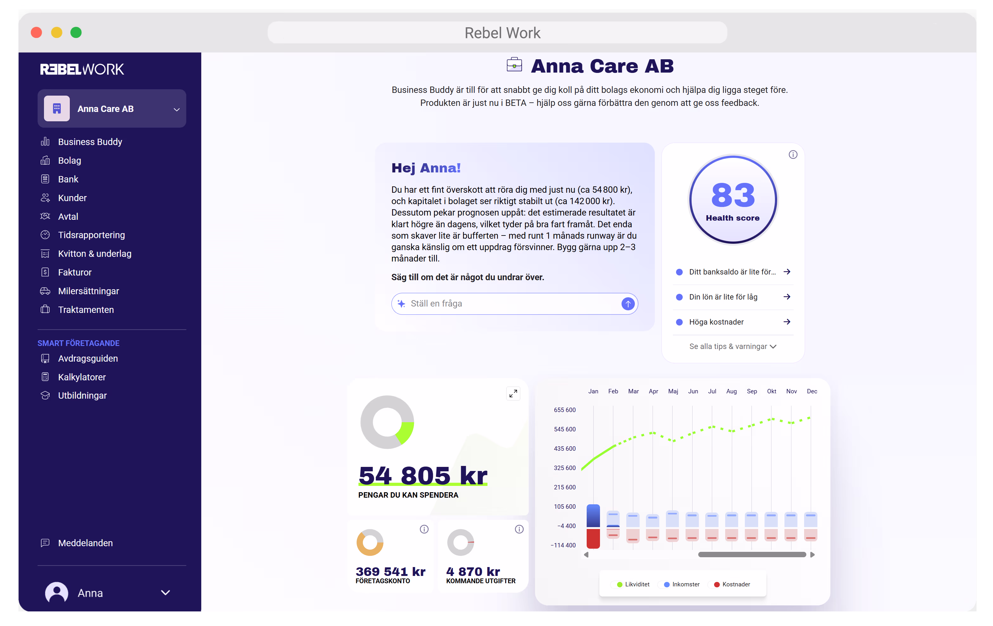Open Tidsrapportering in the sidebar
This screenshot has width=993, height=626.
click(91, 235)
